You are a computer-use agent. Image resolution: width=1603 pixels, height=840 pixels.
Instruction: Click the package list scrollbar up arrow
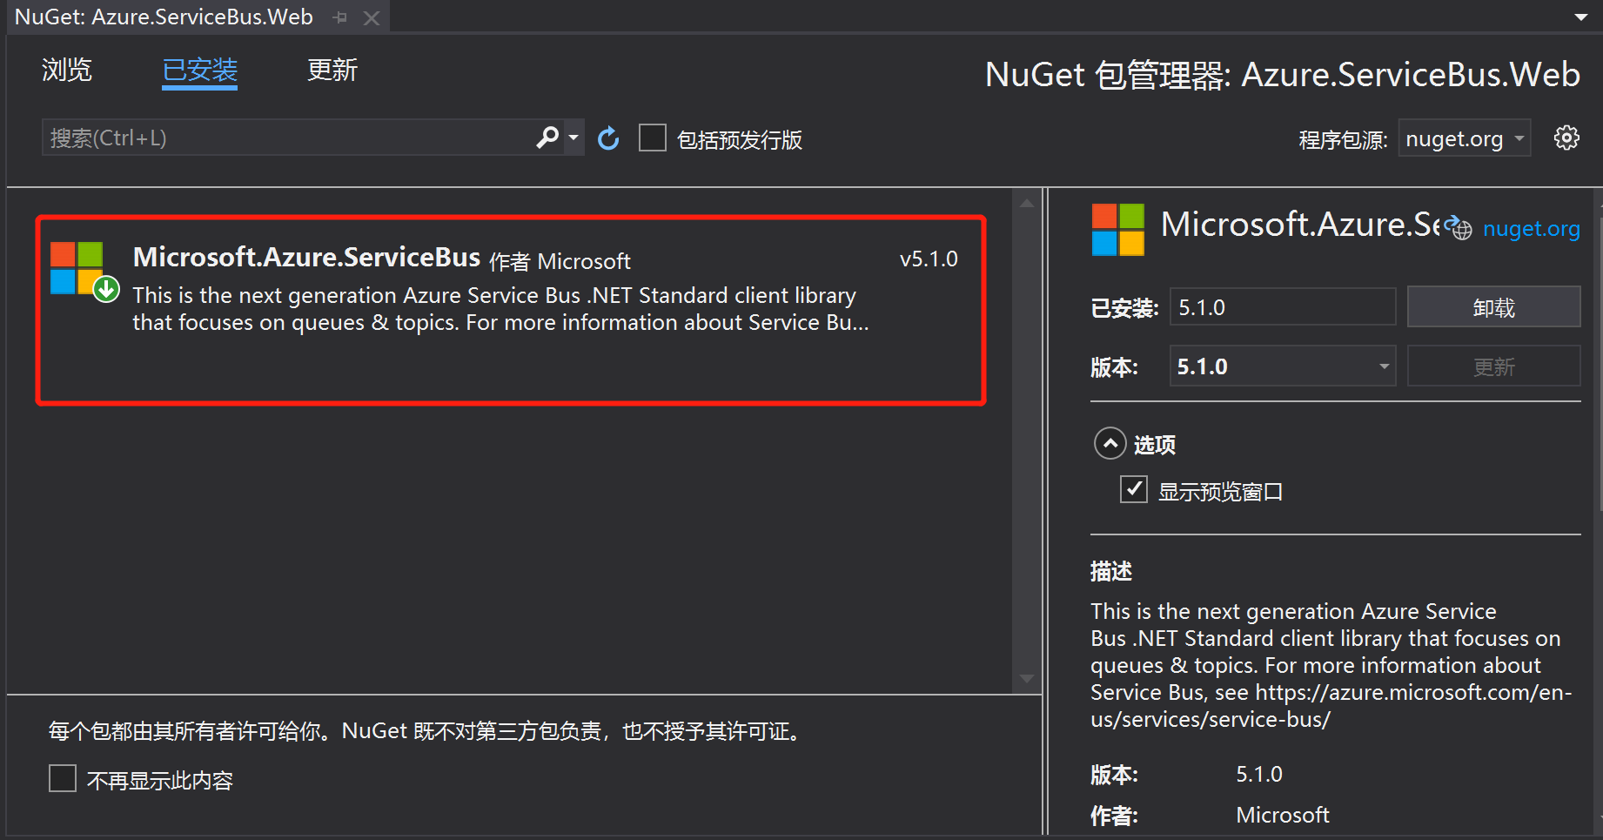click(x=1027, y=203)
